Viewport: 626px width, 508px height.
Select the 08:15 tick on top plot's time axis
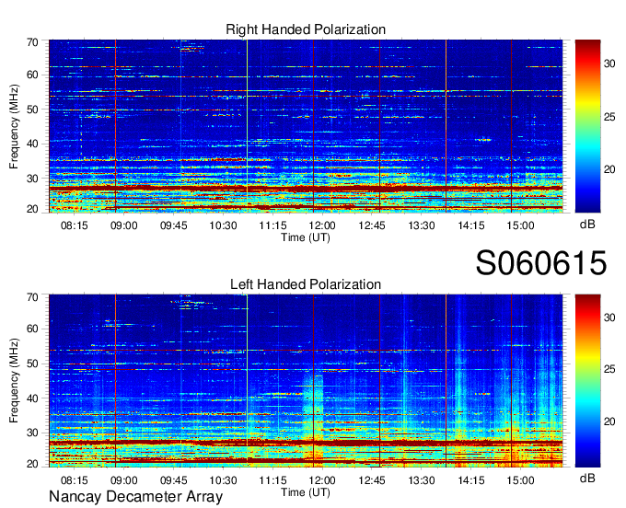[x=75, y=225]
